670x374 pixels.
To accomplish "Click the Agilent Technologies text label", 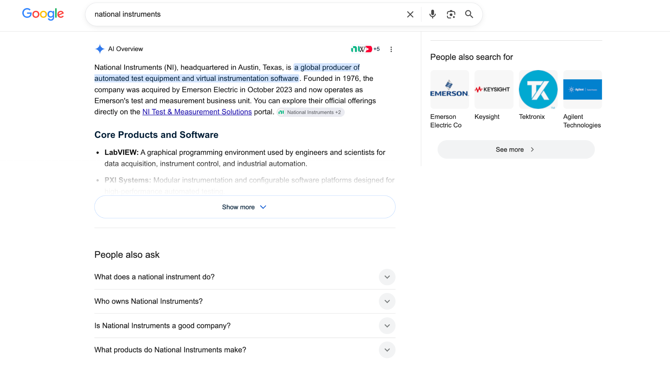I will [582, 121].
